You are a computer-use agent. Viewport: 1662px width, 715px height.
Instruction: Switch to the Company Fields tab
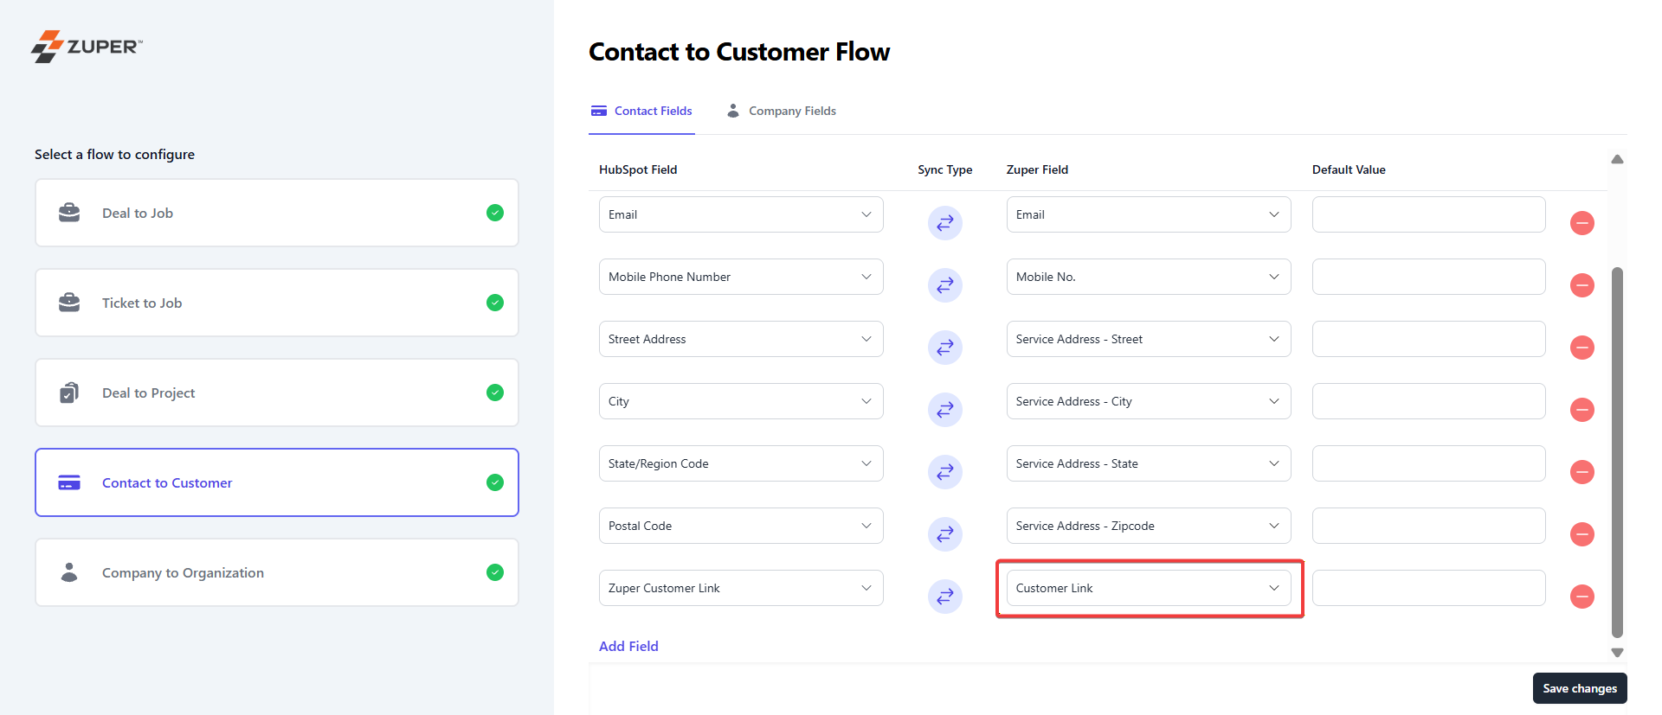tap(782, 111)
